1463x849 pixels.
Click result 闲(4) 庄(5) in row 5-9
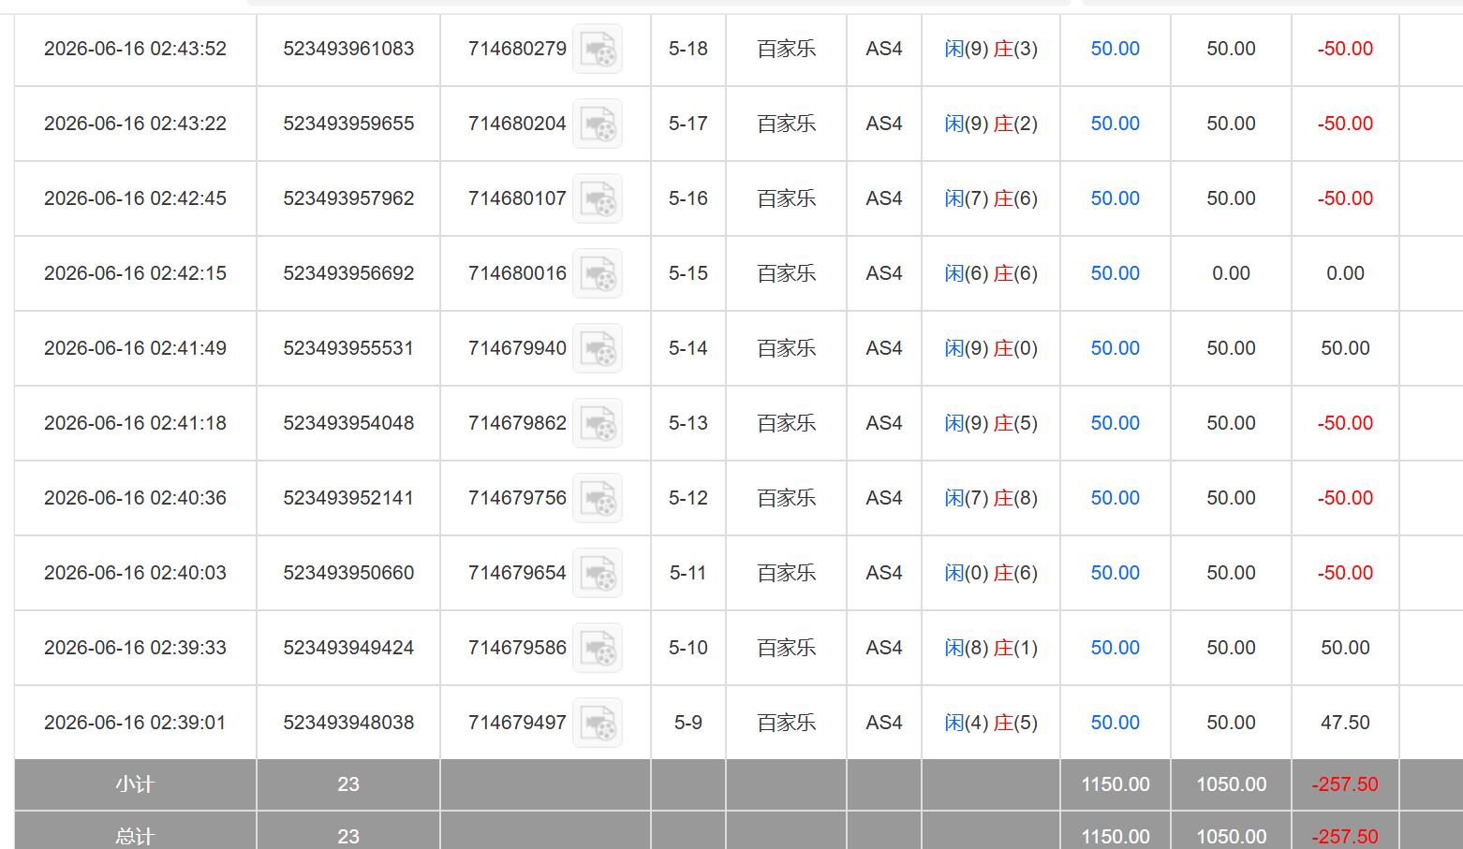coord(991,723)
